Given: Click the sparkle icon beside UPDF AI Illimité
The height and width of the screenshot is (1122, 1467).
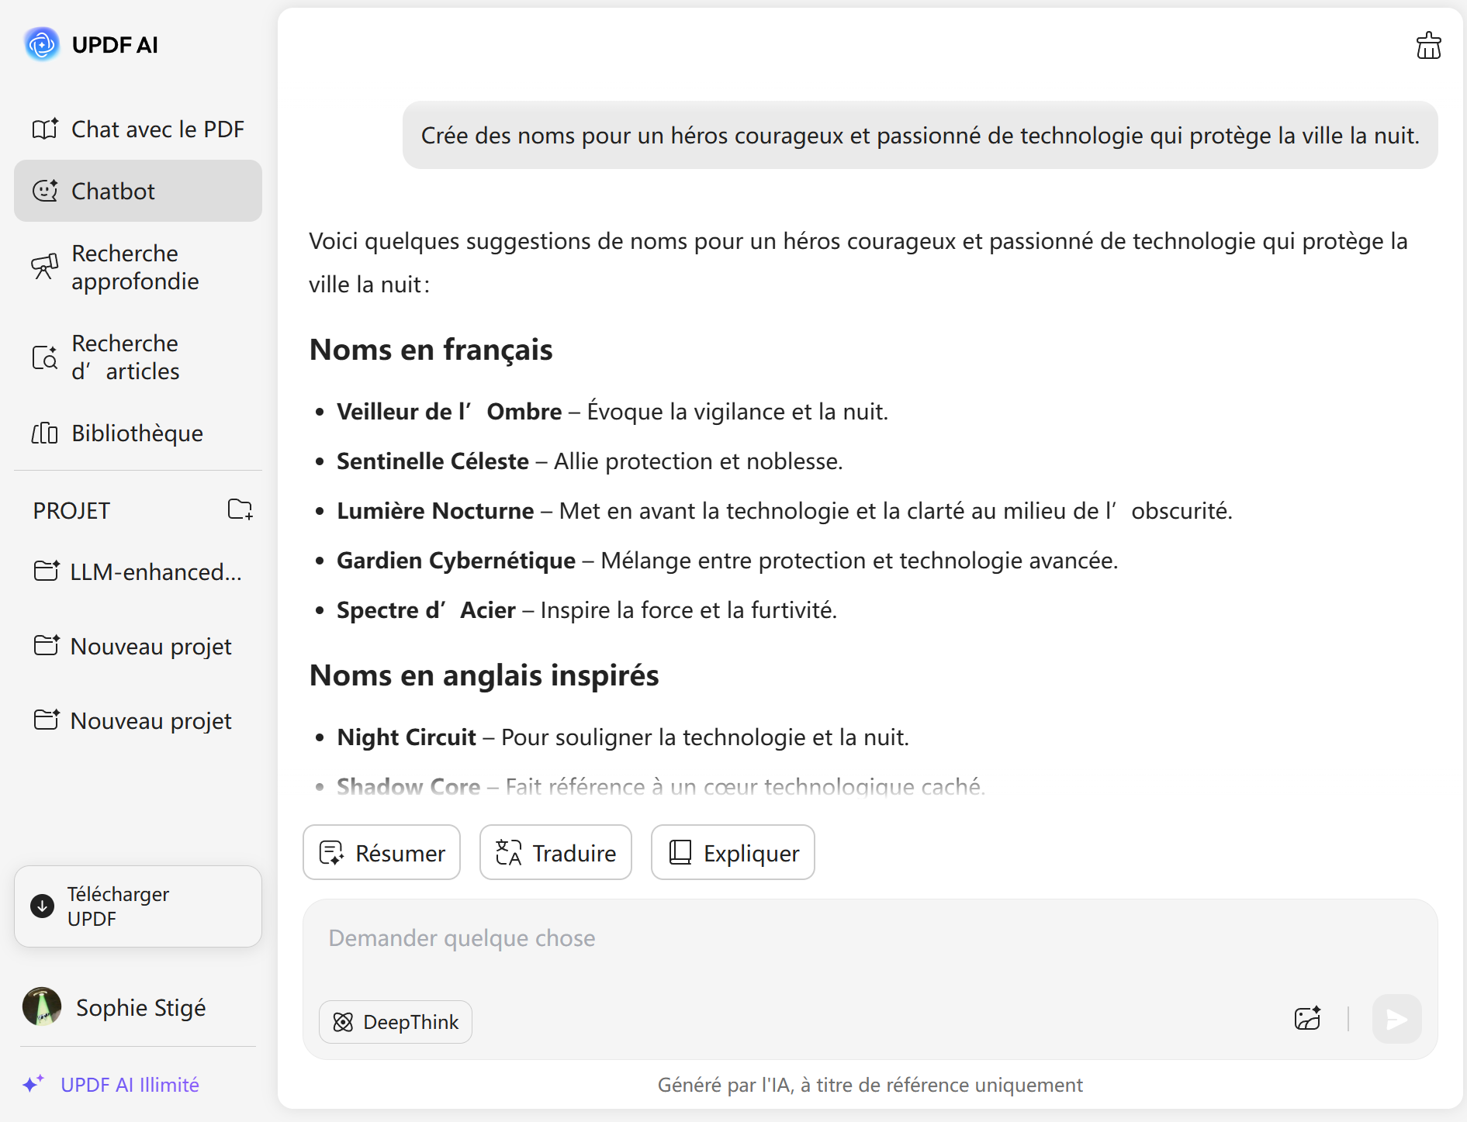Looking at the screenshot, I should 33,1083.
